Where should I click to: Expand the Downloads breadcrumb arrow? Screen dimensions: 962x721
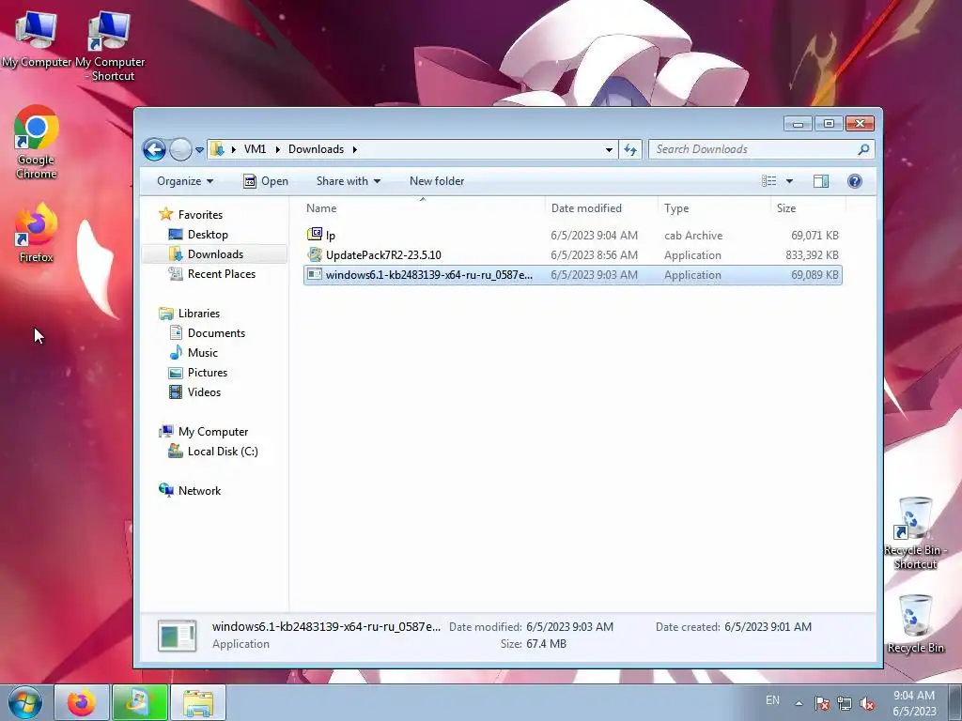pyautogui.click(x=354, y=149)
